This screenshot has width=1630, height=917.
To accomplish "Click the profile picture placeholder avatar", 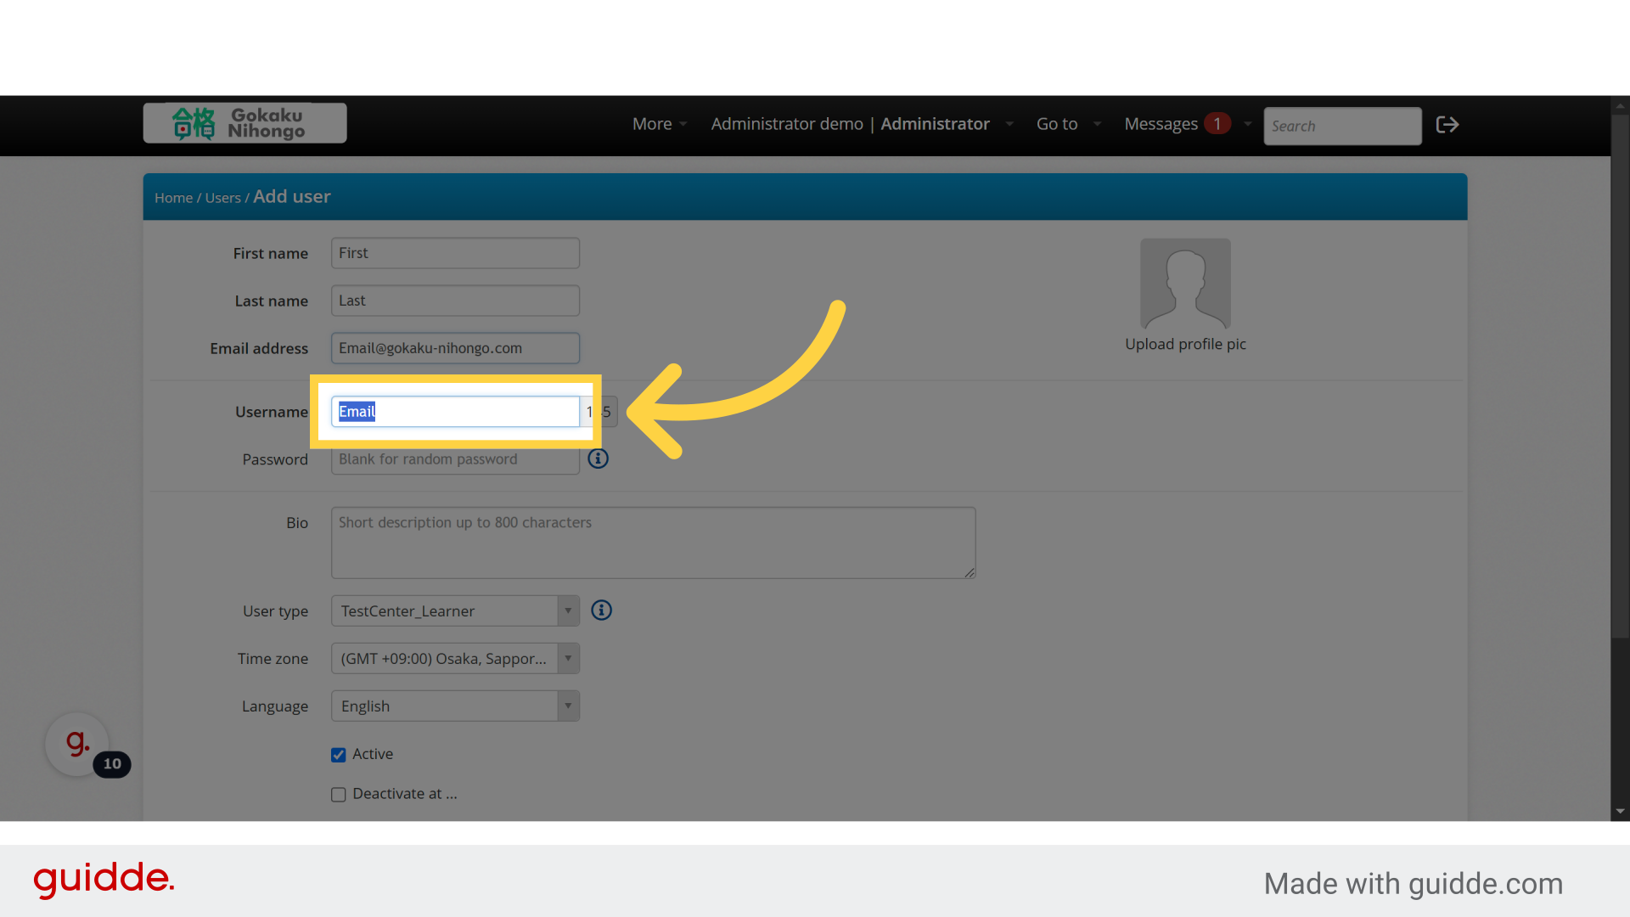I will pos(1185,284).
